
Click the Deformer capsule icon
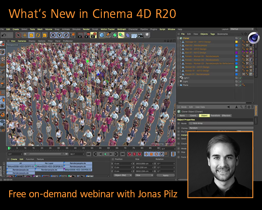(128, 35)
